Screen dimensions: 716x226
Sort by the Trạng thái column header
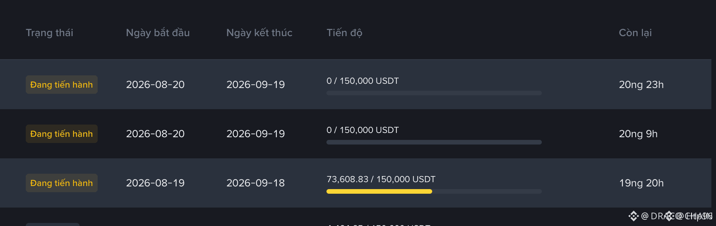coord(49,33)
